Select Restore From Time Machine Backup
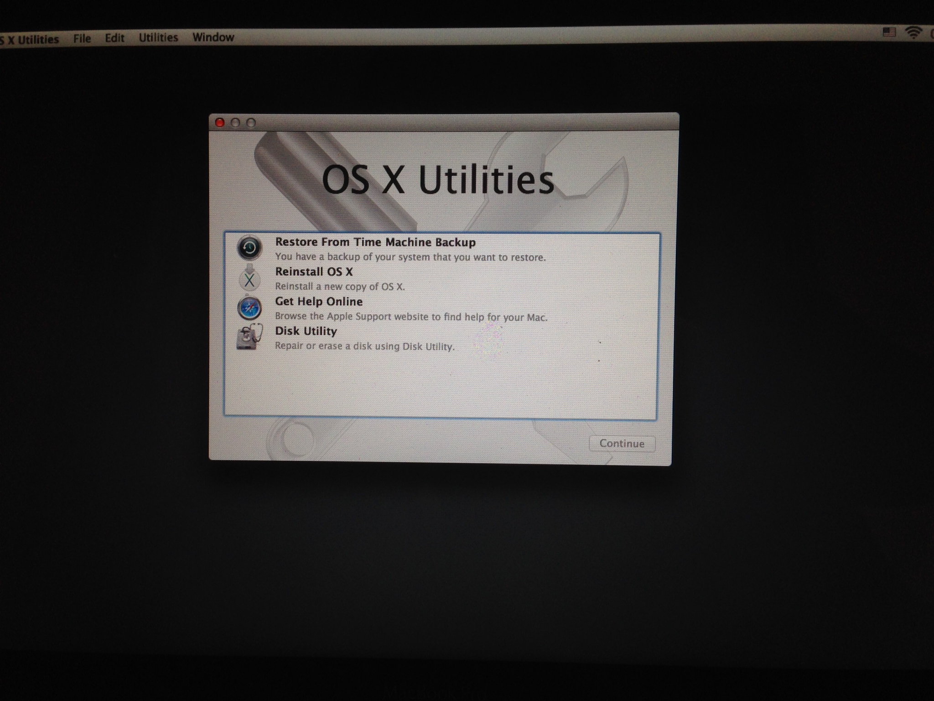The height and width of the screenshot is (701, 934). 375,242
